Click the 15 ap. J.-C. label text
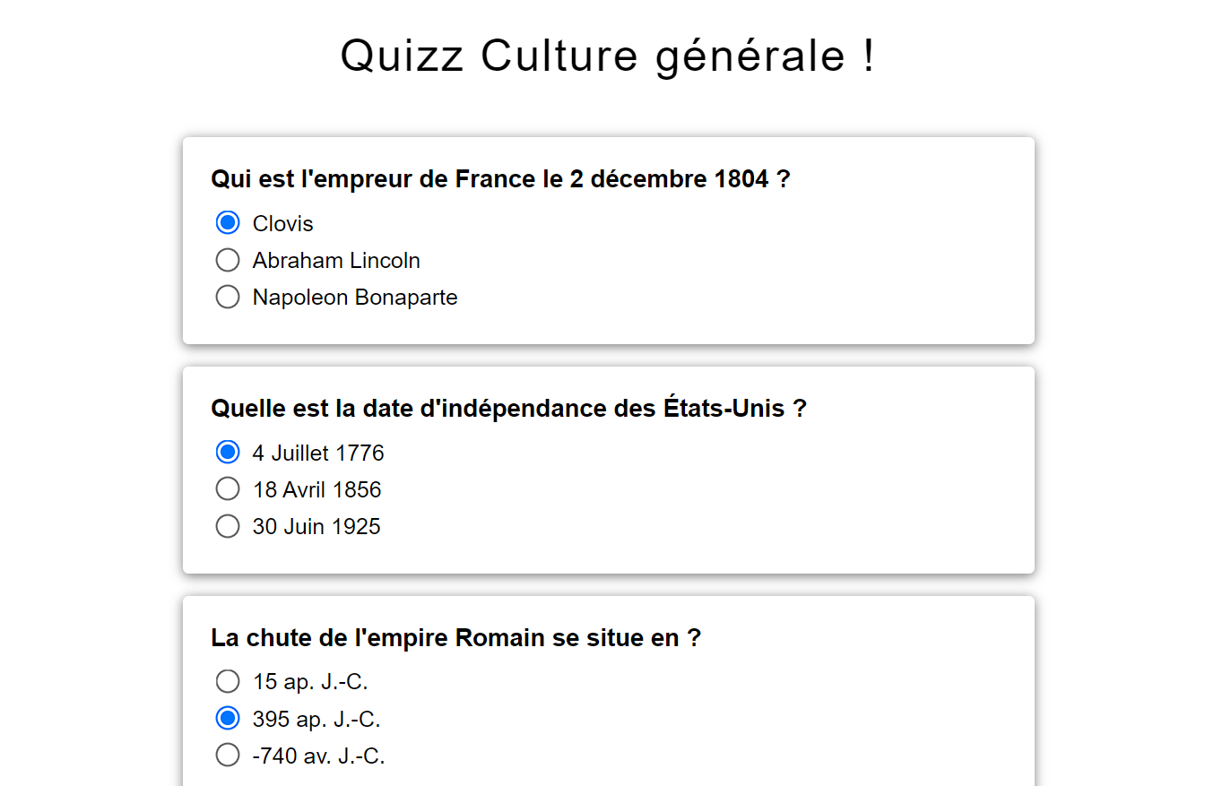Image resolution: width=1231 pixels, height=786 pixels. [310, 682]
